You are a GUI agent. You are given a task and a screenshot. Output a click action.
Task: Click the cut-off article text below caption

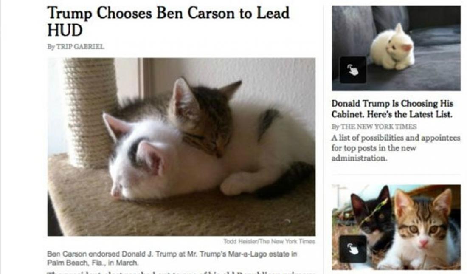181,272
